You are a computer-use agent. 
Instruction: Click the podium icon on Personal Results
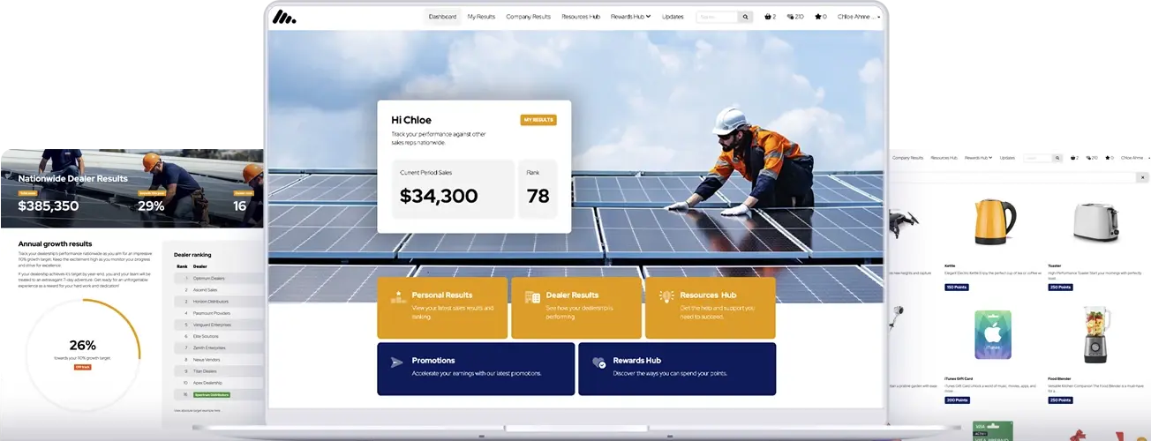[397, 296]
